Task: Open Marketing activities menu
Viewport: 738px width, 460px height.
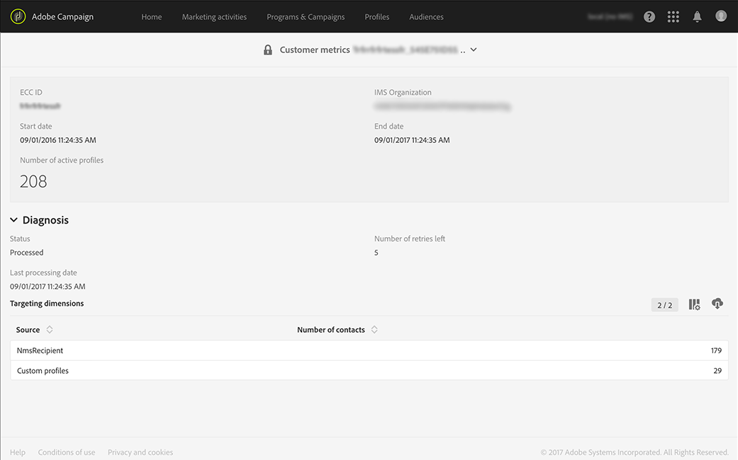Action: click(214, 17)
